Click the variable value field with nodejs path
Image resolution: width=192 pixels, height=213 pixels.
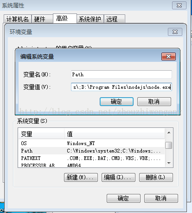(x=122, y=87)
